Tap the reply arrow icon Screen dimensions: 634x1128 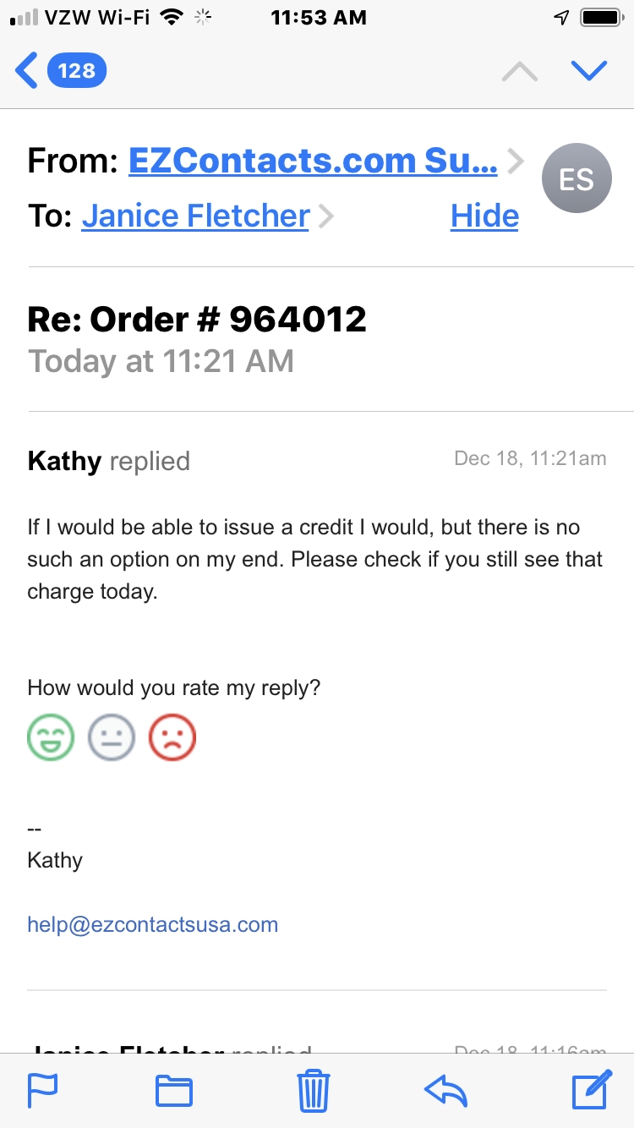[445, 1091]
